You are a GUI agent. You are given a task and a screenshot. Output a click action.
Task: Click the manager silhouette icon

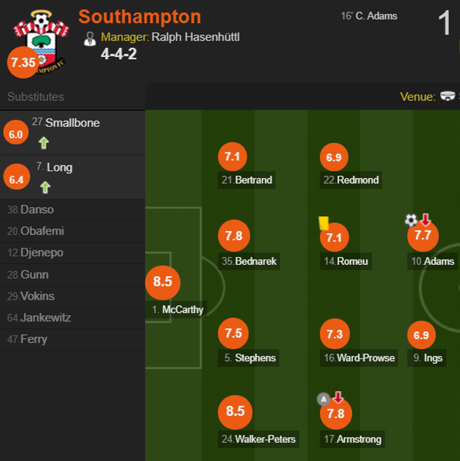[90, 38]
